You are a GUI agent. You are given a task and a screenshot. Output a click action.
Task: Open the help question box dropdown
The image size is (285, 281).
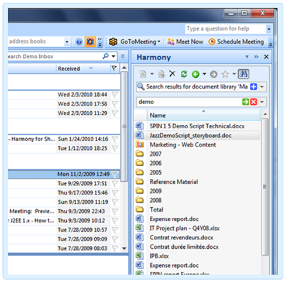coord(269,29)
